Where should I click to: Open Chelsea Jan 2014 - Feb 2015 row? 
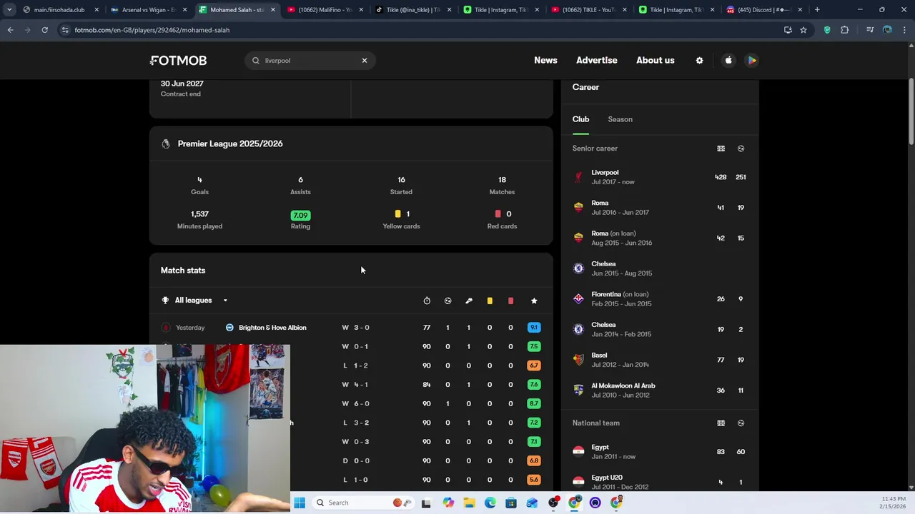coord(659,329)
